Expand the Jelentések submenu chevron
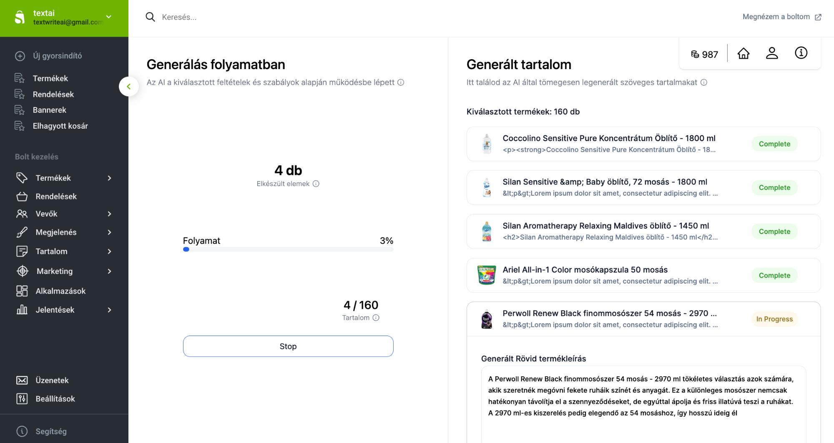 [109, 310]
